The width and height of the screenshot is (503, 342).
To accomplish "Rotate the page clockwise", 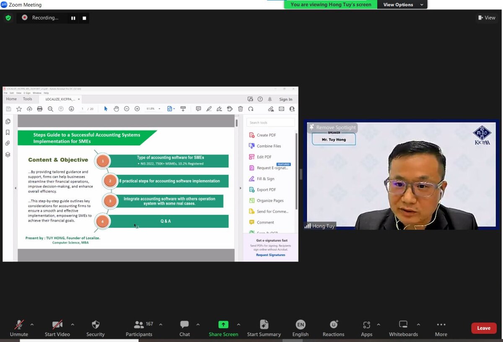I will [251, 109].
